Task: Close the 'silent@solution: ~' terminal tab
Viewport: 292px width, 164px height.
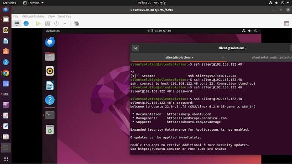Action: pyautogui.click(x=223, y=57)
